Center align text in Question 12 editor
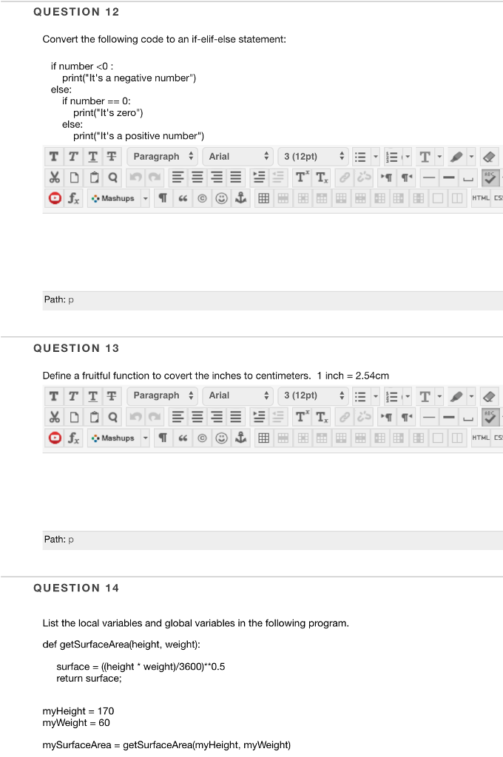Viewport: 503px width, 757px height. click(x=198, y=177)
